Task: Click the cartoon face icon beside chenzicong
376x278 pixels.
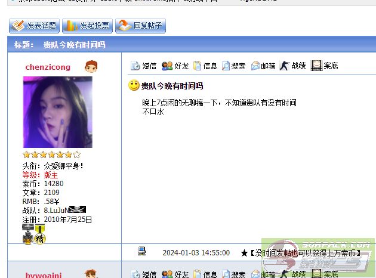Action: pyautogui.click(x=91, y=66)
